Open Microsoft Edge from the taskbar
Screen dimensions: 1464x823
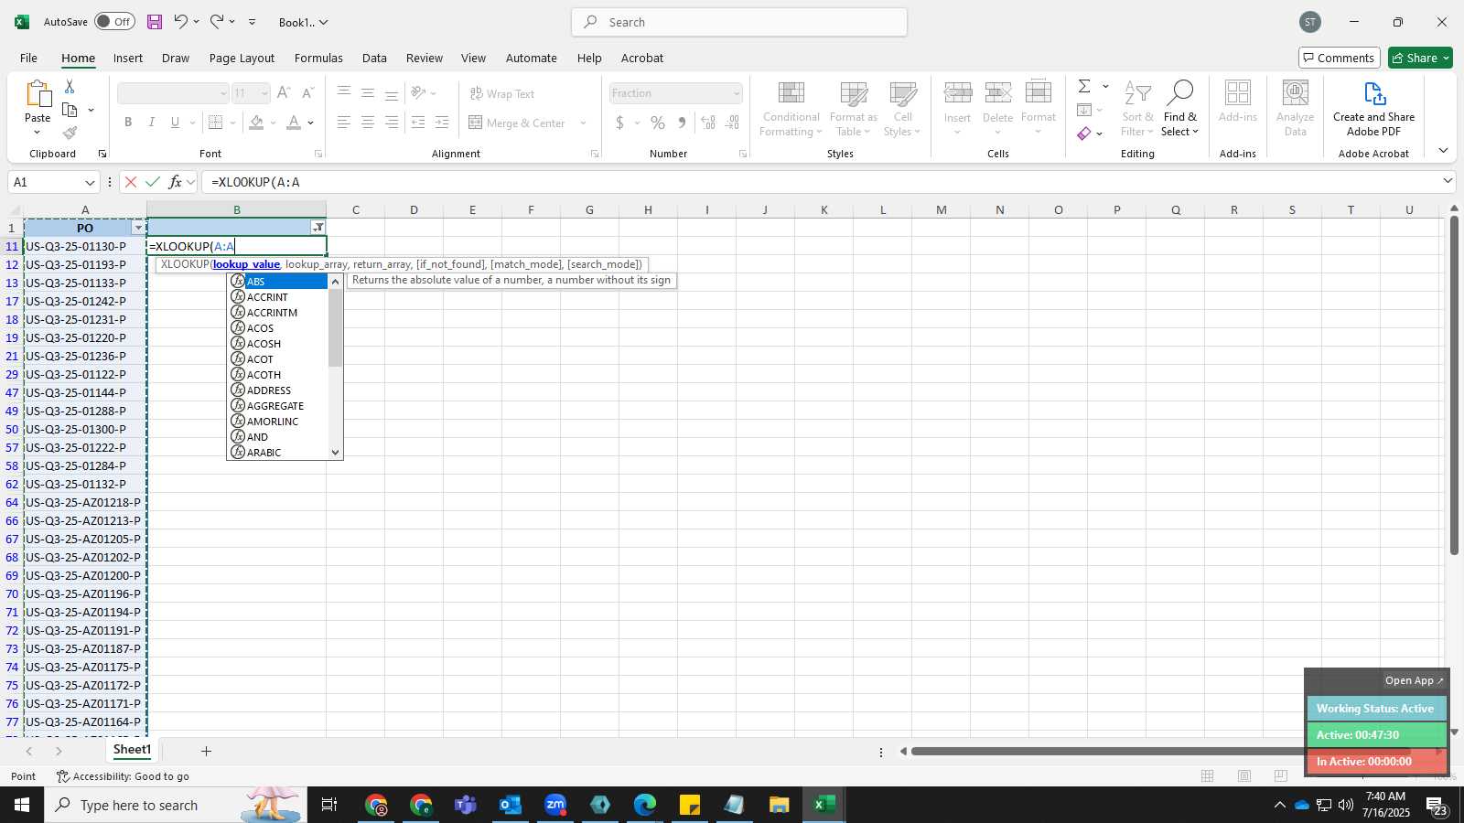coord(645,805)
